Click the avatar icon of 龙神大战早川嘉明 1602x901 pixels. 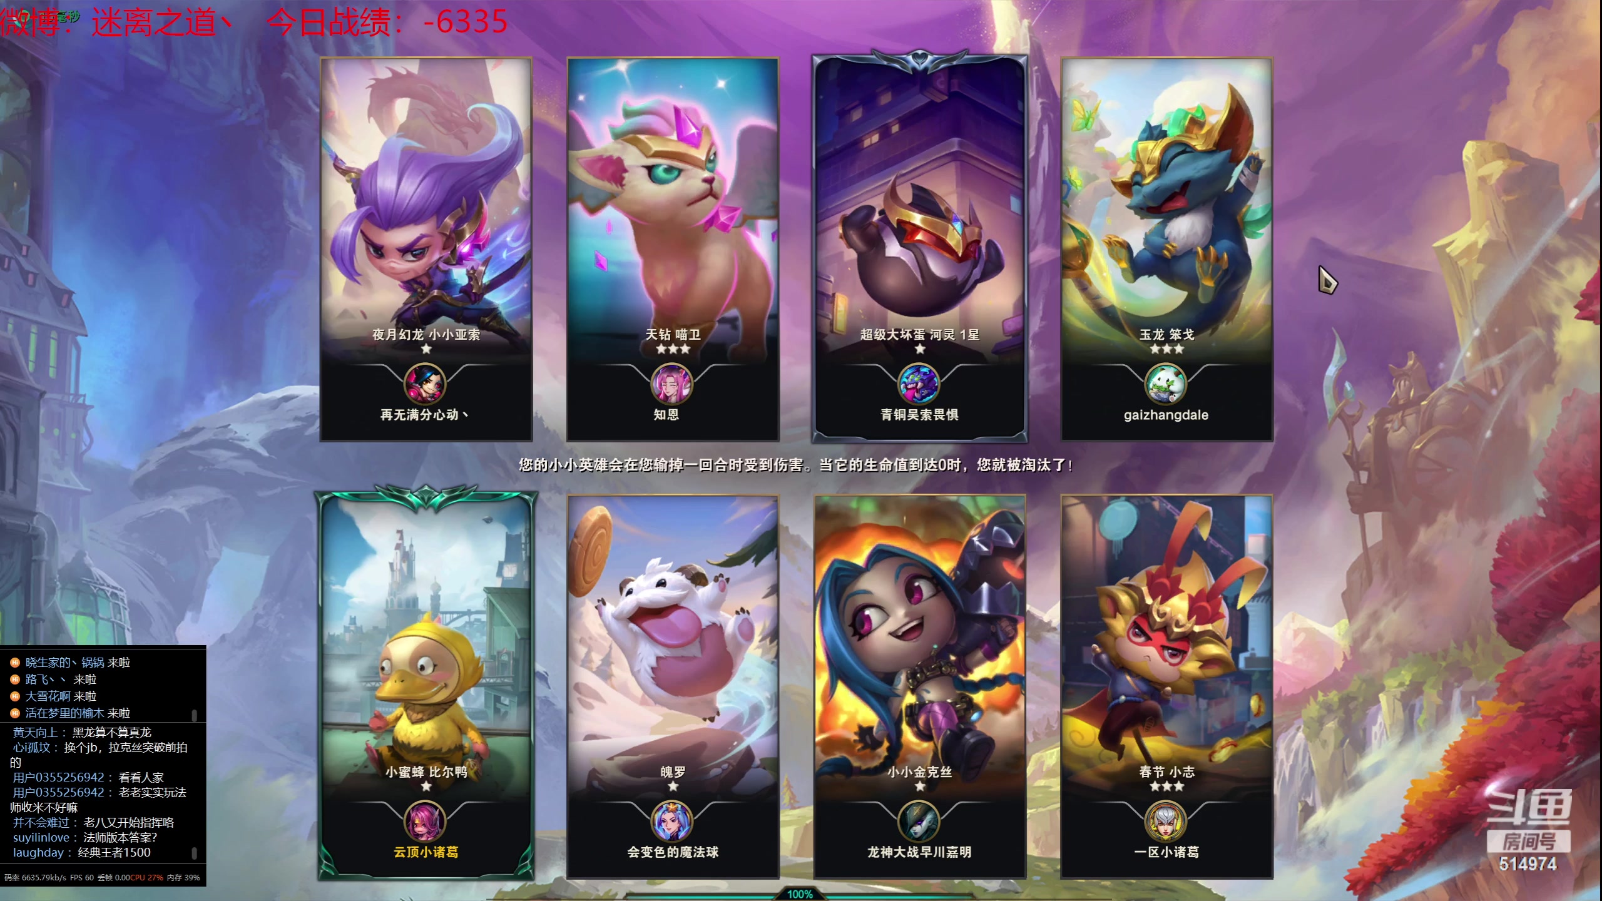[x=919, y=821]
